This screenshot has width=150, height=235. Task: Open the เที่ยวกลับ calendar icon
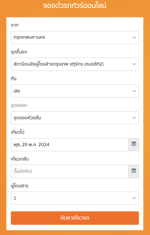tap(134, 171)
